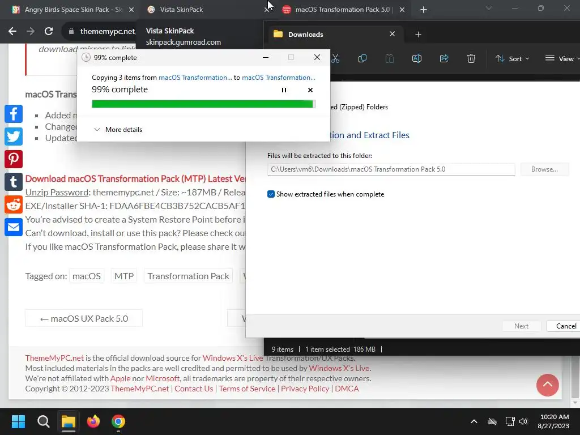The height and width of the screenshot is (435, 580).
Task: Click the Twitter share icon
Action: [x=14, y=137]
